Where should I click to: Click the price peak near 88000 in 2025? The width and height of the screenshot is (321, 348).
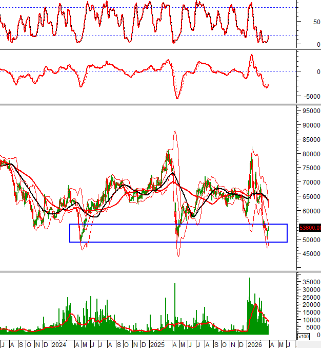tap(175, 132)
